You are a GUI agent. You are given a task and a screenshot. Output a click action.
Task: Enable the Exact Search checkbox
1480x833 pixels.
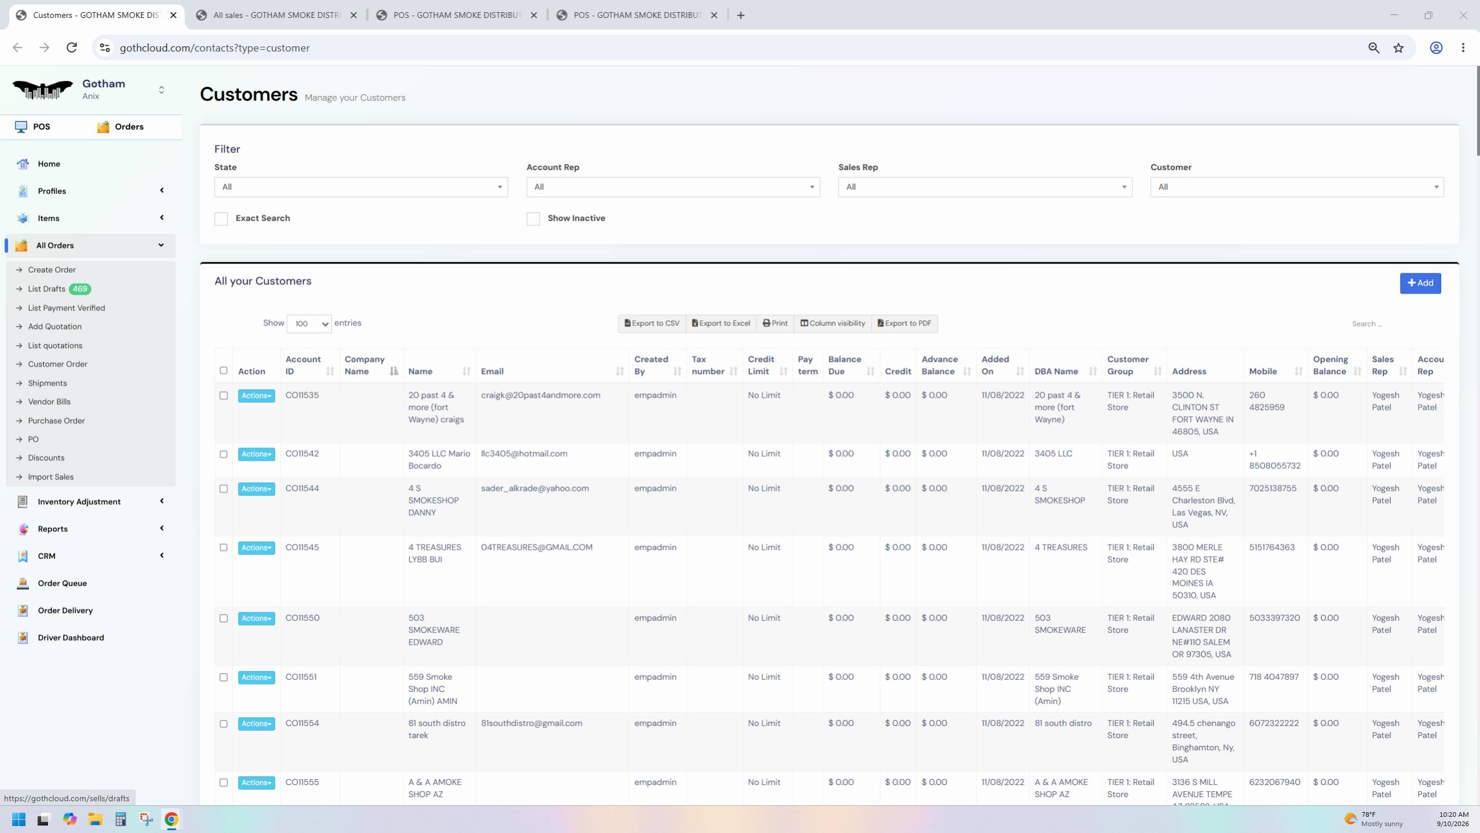point(221,219)
